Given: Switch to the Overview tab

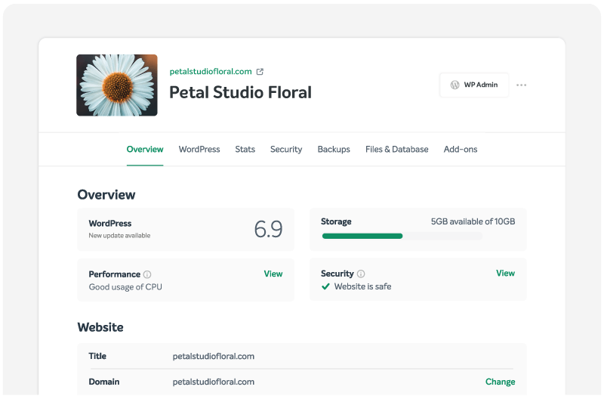Looking at the screenshot, I should [x=145, y=150].
